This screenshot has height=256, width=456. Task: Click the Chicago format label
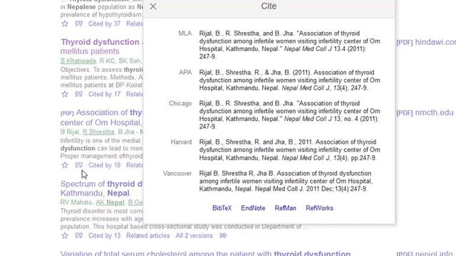[180, 104]
